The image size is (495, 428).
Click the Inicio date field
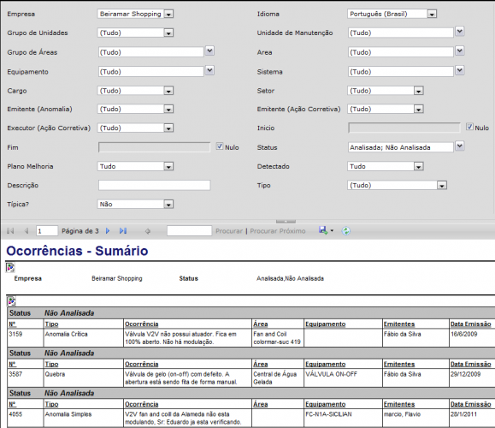[x=404, y=128]
